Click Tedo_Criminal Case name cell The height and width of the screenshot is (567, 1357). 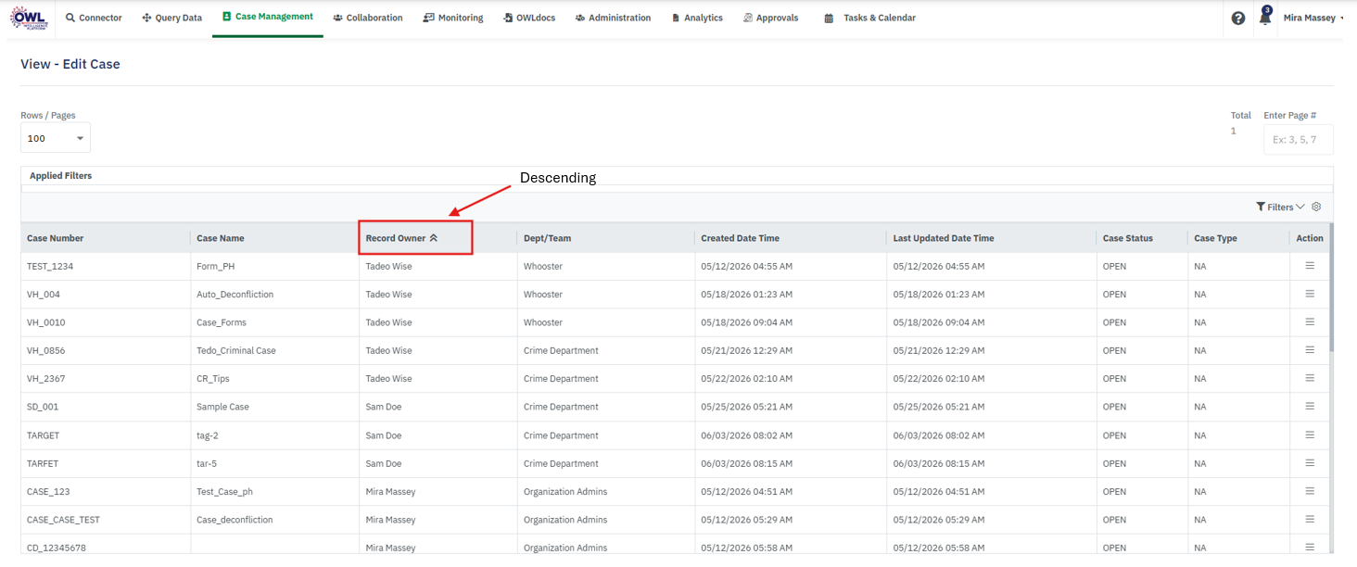click(236, 350)
